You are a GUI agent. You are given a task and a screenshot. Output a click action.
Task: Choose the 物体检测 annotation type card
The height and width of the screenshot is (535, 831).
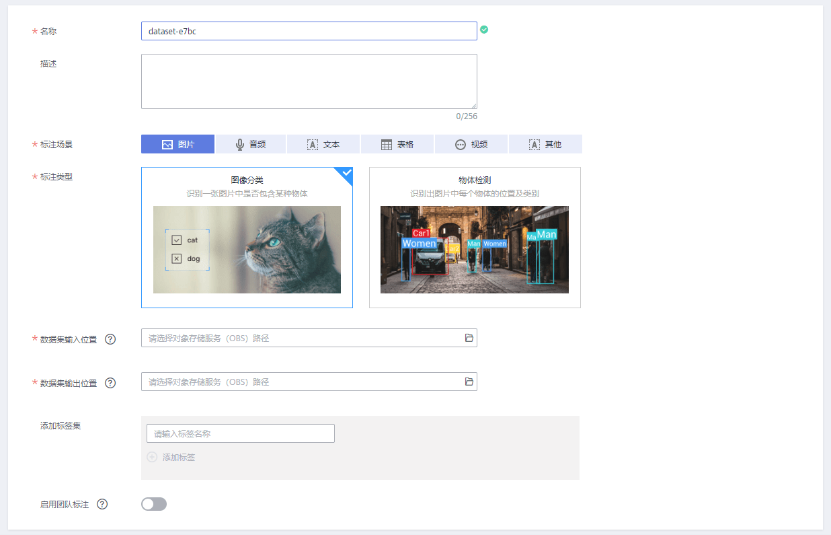pyautogui.click(x=475, y=238)
